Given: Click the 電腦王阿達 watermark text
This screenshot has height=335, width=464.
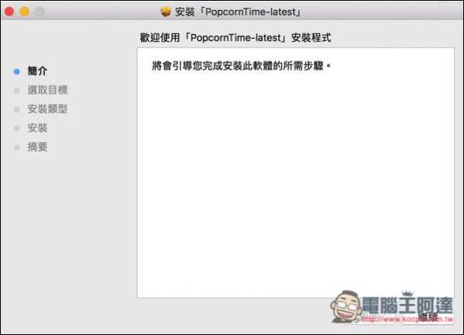Looking at the screenshot, I should [407, 305].
